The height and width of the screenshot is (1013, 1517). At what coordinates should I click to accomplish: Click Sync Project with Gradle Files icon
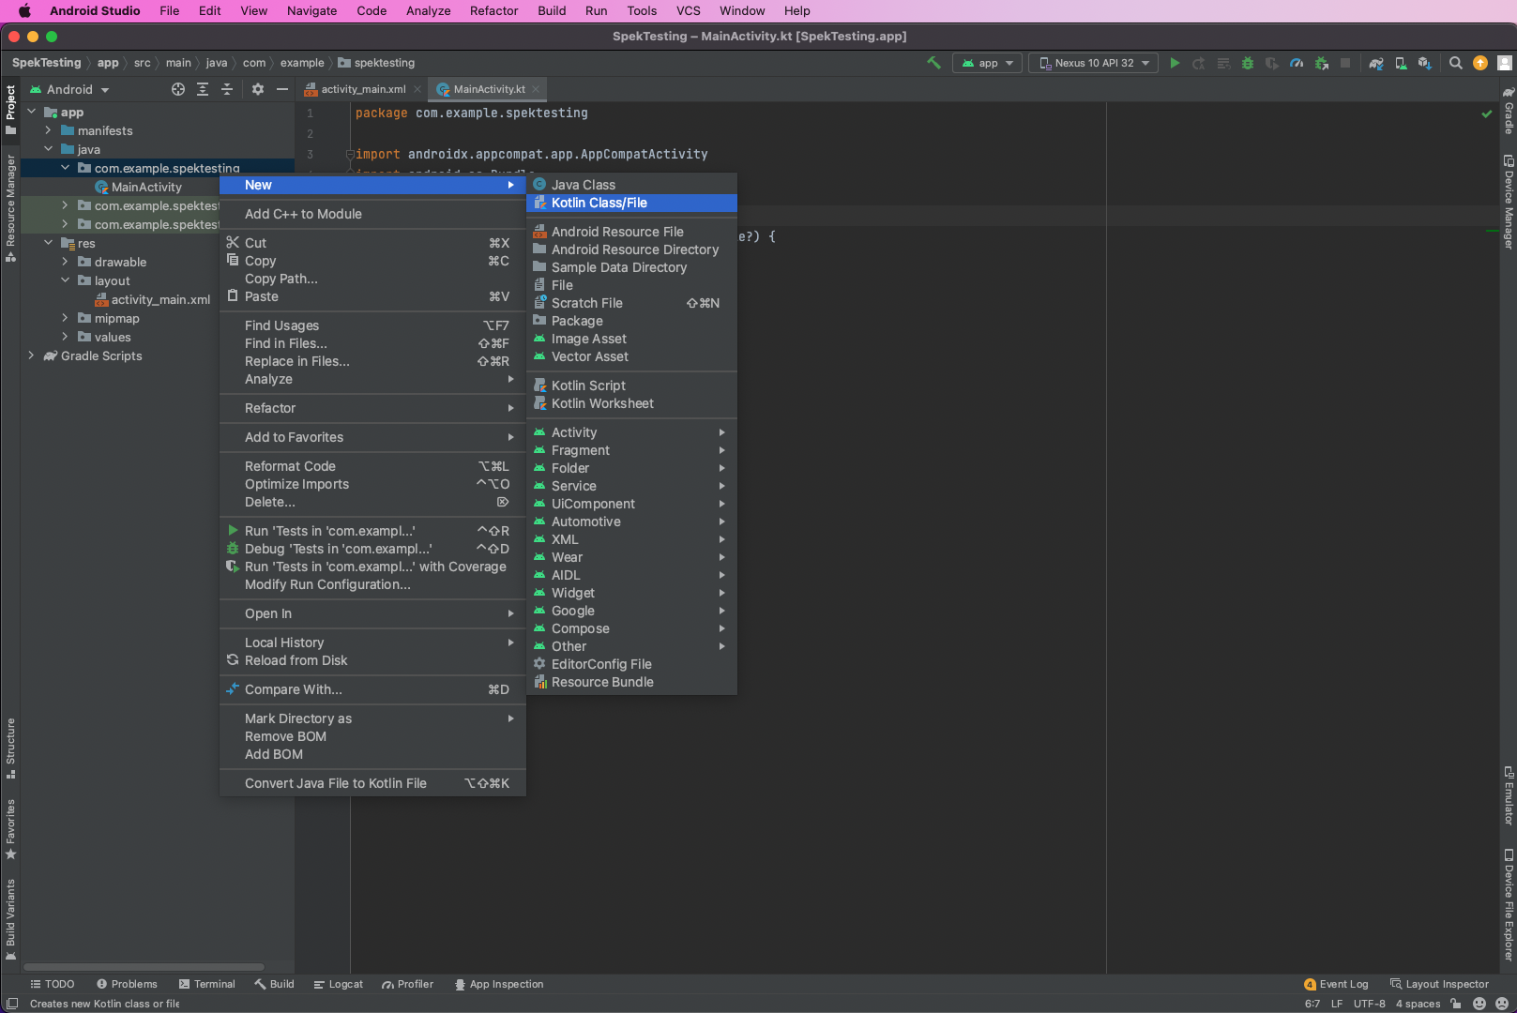click(x=1376, y=63)
